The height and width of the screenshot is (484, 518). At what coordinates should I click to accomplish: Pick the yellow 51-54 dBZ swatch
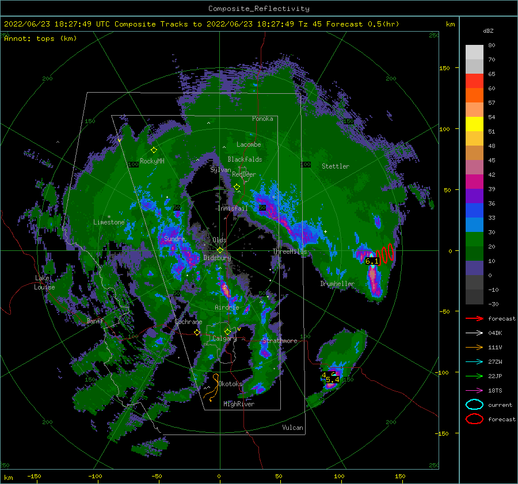click(x=474, y=124)
